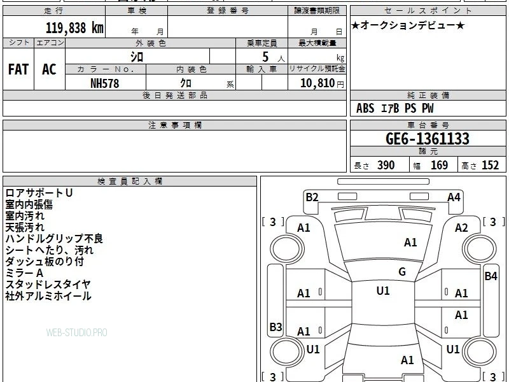Click the リサイクル預託金 header
Image resolution: width=509 pixels, height=382 pixels.
[x=317, y=69]
